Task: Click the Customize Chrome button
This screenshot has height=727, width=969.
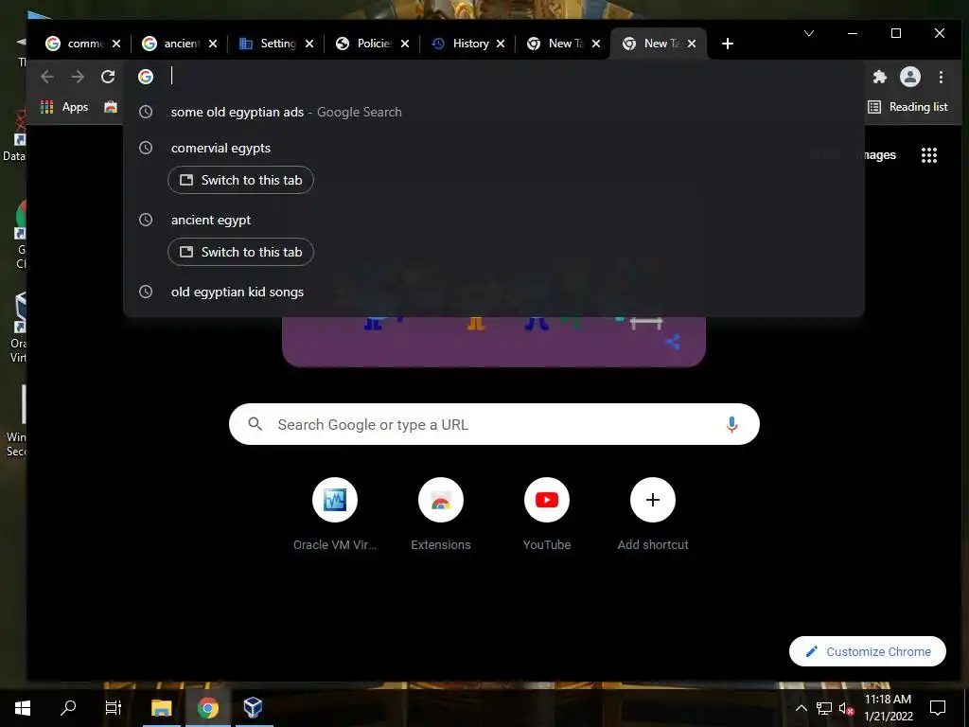Action: (x=868, y=651)
